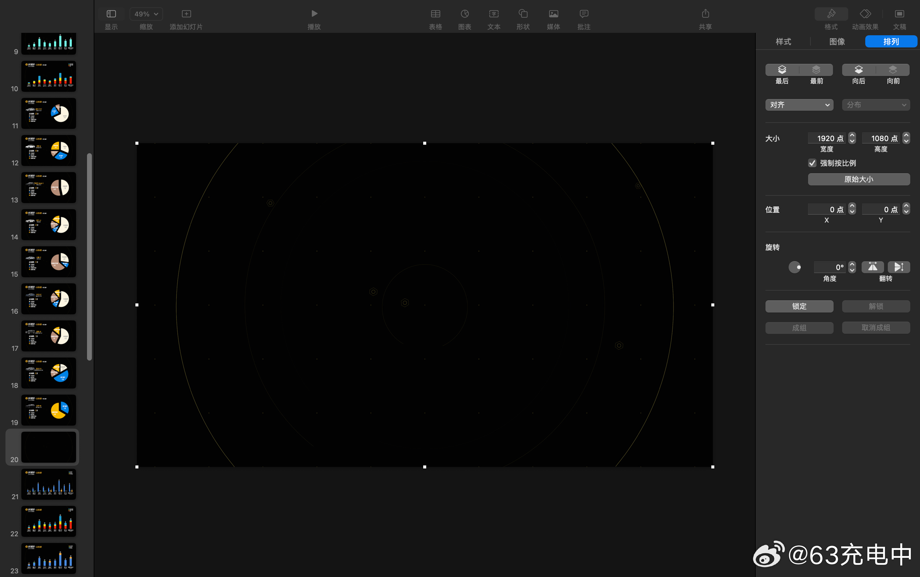Image resolution: width=920 pixels, height=577 pixels.
Task: Click the Play (播放) slideshow icon
Action: (314, 14)
